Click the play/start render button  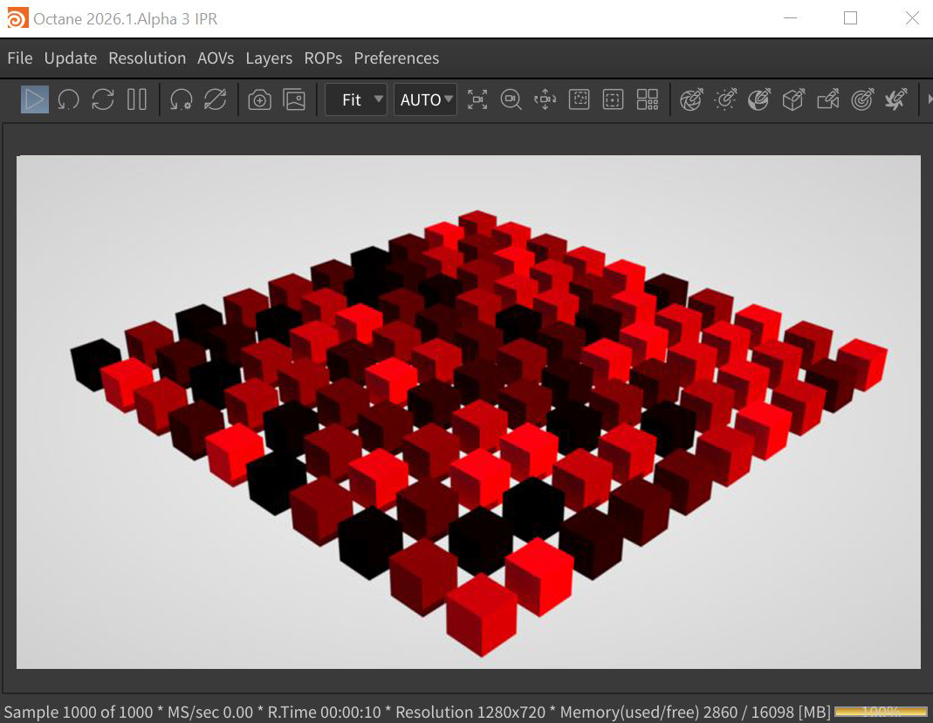click(35, 99)
